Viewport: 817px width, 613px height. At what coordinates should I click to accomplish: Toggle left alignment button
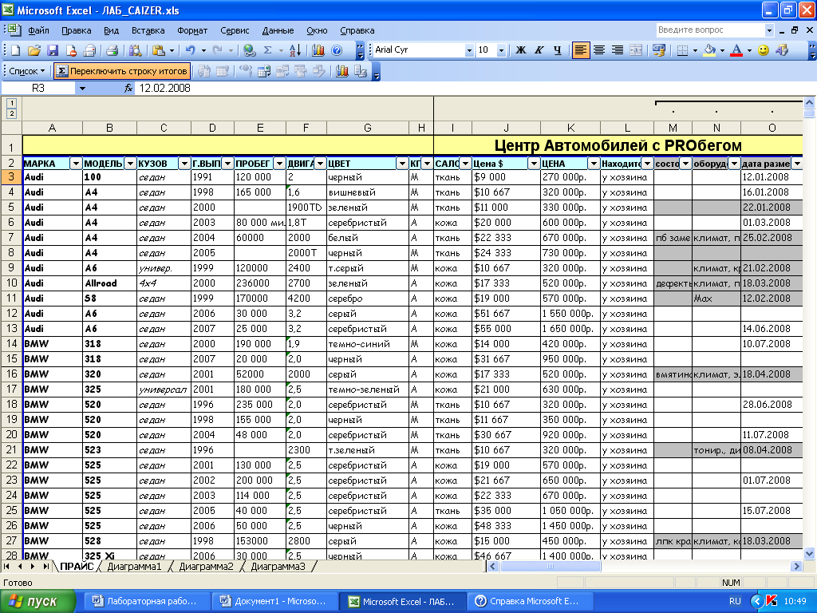click(x=581, y=50)
